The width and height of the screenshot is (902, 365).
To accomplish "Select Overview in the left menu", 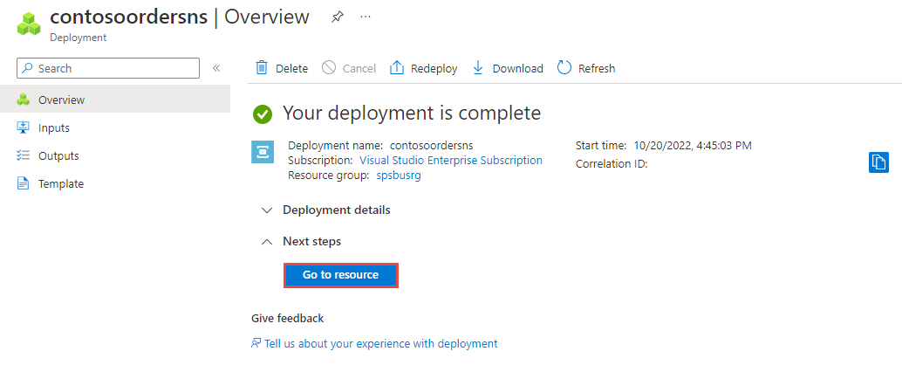I will (x=61, y=100).
